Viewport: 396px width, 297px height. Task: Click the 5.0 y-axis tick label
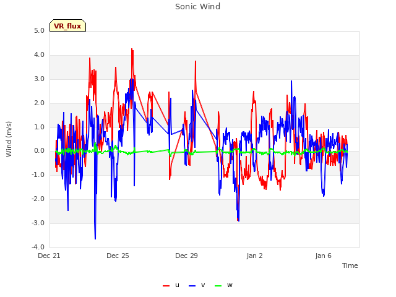click(x=39, y=31)
